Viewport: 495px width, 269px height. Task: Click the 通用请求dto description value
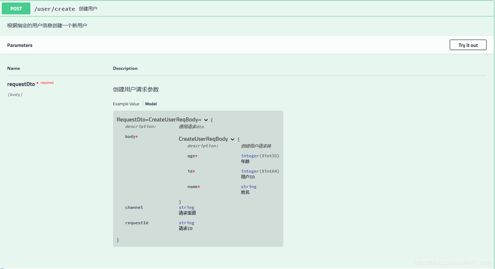[x=191, y=127]
